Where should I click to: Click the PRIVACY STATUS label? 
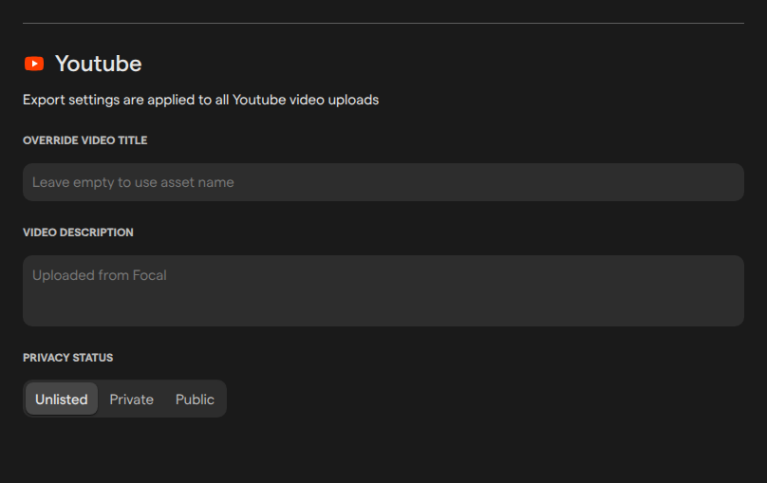tap(68, 358)
